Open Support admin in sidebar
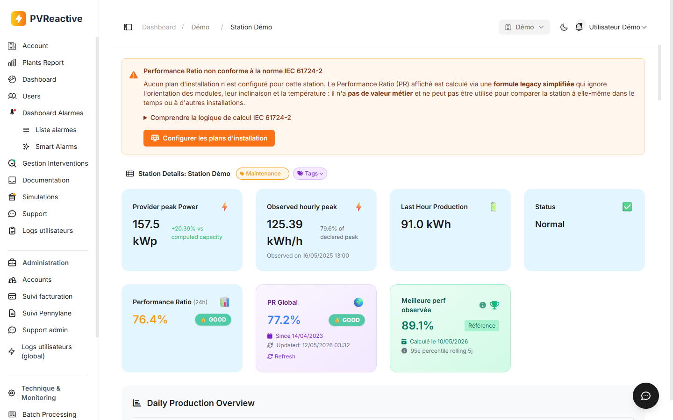The width and height of the screenshot is (673, 420). coord(45,330)
